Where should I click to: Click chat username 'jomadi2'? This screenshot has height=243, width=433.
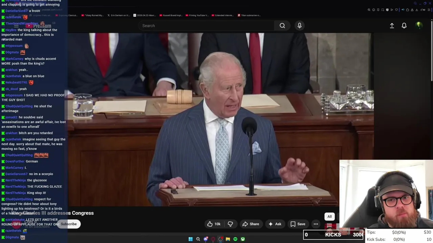(x=11, y=117)
